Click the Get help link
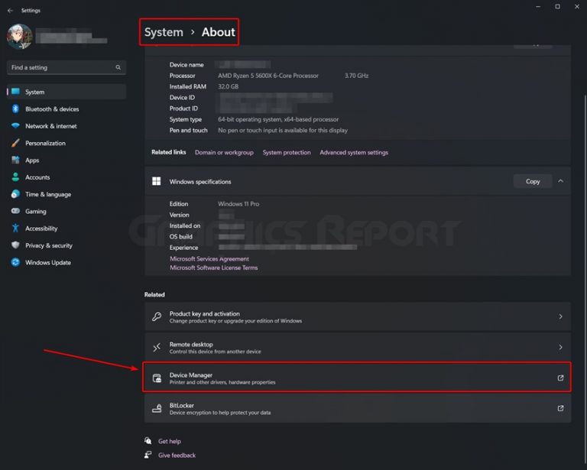 (170, 441)
